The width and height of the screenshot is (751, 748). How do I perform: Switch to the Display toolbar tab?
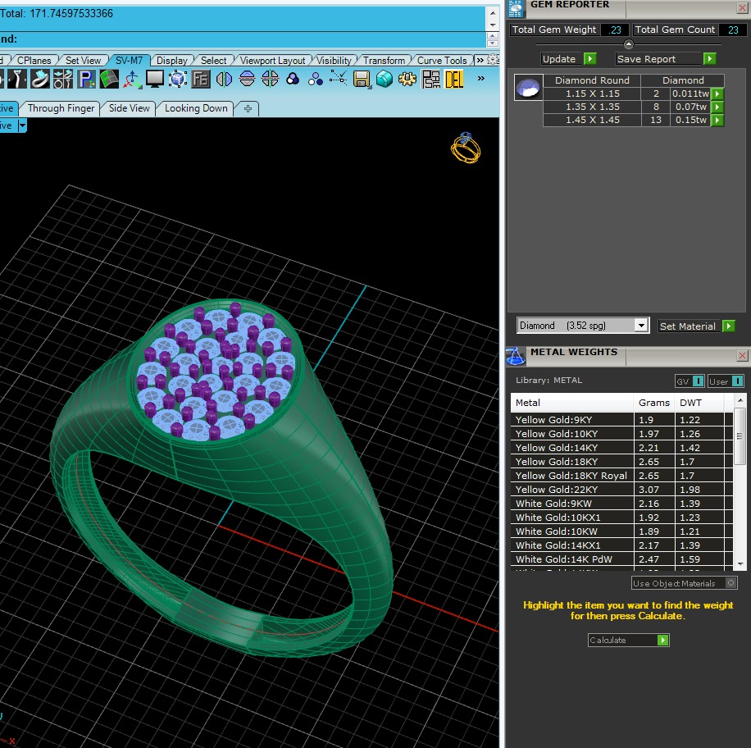pyautogui.click(x=171, y=61)
